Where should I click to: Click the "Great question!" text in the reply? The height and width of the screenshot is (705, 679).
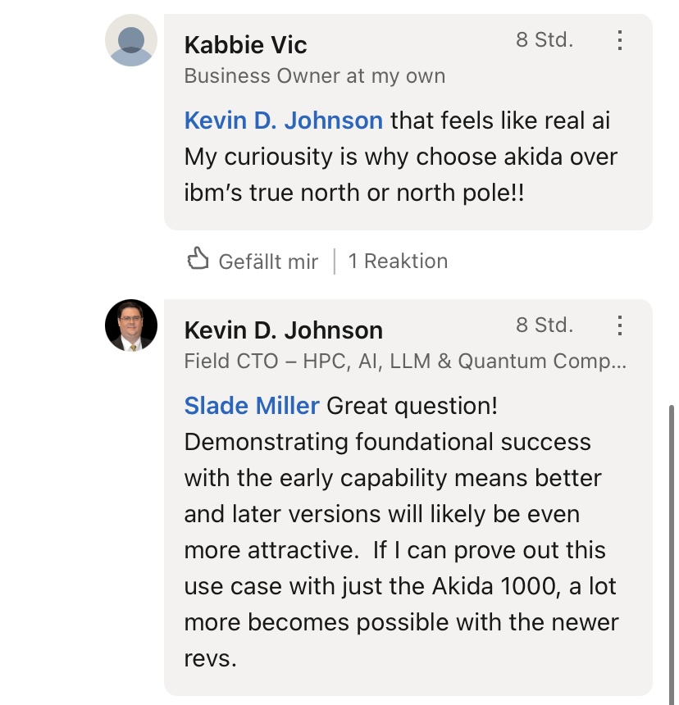pyautogui.click(x=412, y=406)
